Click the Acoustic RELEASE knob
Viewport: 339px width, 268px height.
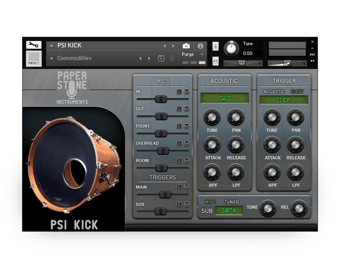pos(236,145)
